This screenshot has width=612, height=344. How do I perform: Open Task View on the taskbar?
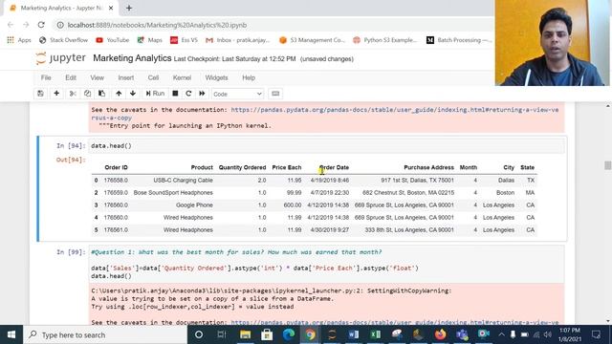(x=221, y=334)
